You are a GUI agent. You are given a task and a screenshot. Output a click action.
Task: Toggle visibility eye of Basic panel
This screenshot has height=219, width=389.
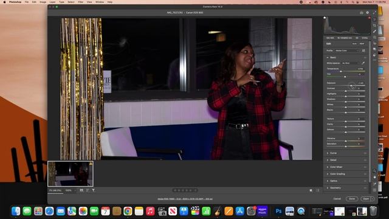(x=365, y=58)
